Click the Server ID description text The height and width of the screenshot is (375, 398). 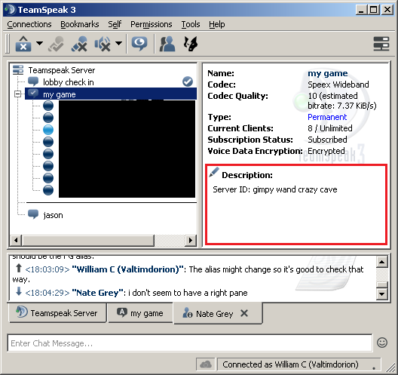275,190
